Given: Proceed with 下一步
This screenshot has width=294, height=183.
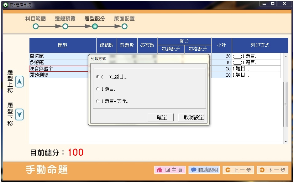Looking at the screenshot, I should 272,170.
